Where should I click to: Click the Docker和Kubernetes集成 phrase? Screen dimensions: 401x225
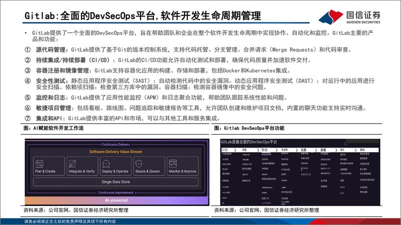click(x=255, y=71)
